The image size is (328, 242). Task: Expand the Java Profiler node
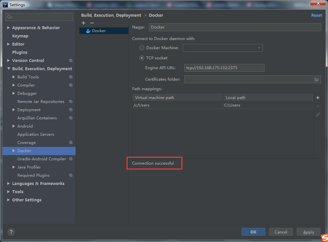coord(13,167)
